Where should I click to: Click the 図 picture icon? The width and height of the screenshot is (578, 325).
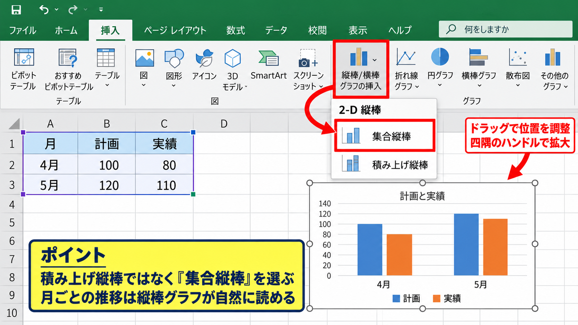[144, 58]
